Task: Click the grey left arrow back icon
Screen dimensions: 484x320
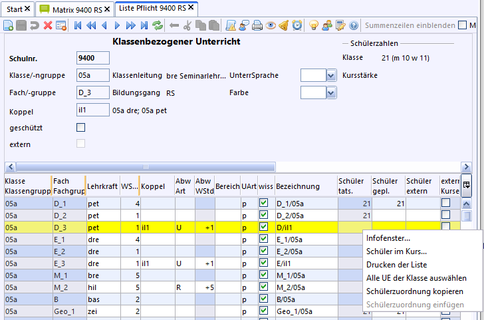Action: point(174,25)
